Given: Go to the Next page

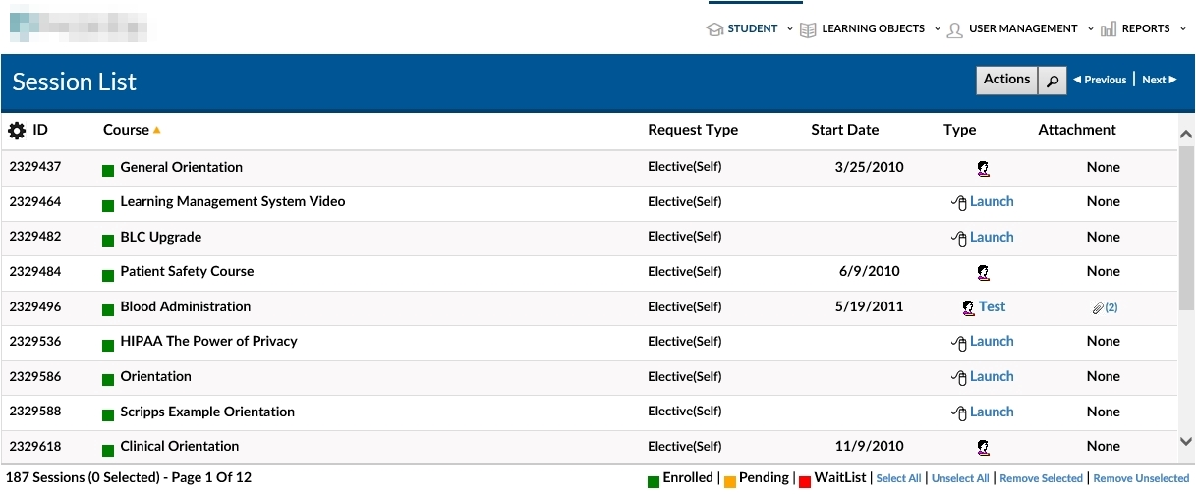Looking at the screenshot, I should [1159, 81].
